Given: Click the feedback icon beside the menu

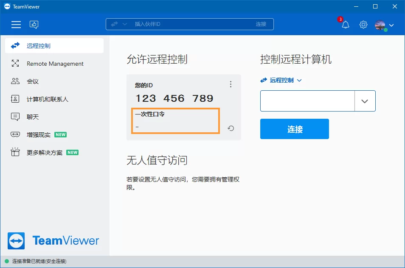Looking at the screenshot, I should click(34, 25).
